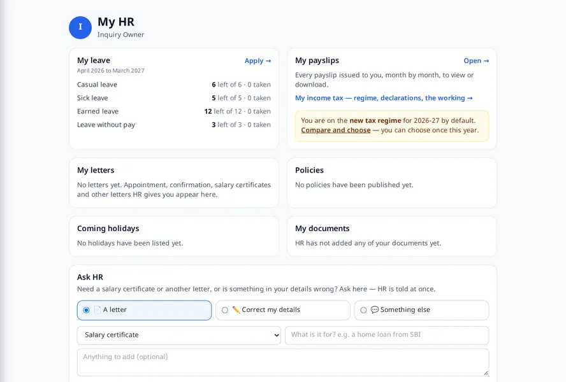Click '6 left of 6 · 0 taken' value
This screenshot has width=566, height=382.
[241, 85]
